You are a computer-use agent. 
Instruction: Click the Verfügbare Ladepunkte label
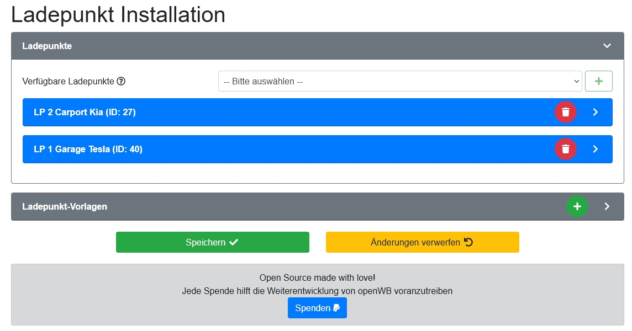(x=68, y=82)
